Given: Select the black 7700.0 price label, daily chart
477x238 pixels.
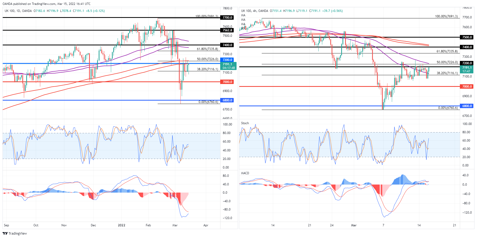Looking at the screenshot, I should 227,18.
